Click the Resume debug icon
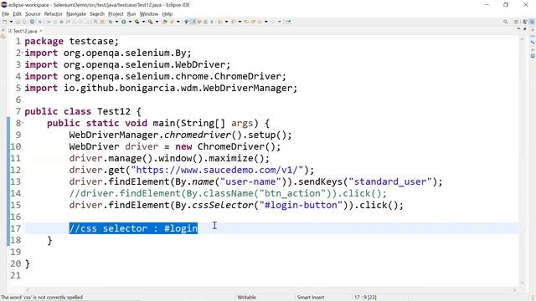 click(49, 22)
